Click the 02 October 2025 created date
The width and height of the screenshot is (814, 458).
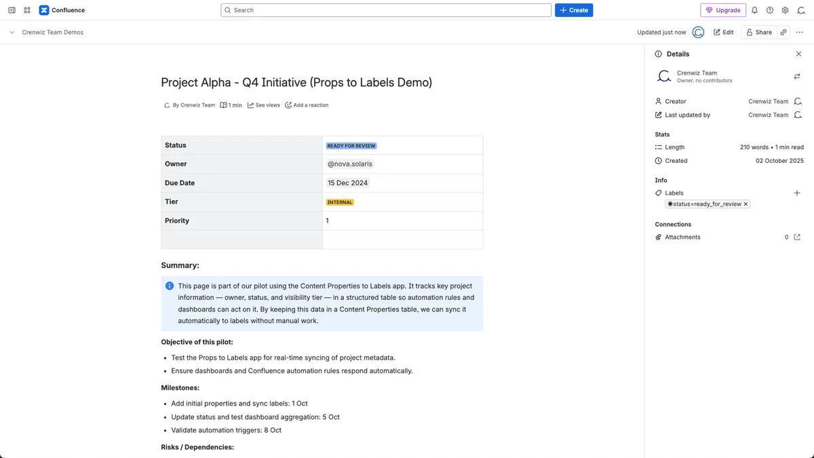pos(779,161)
